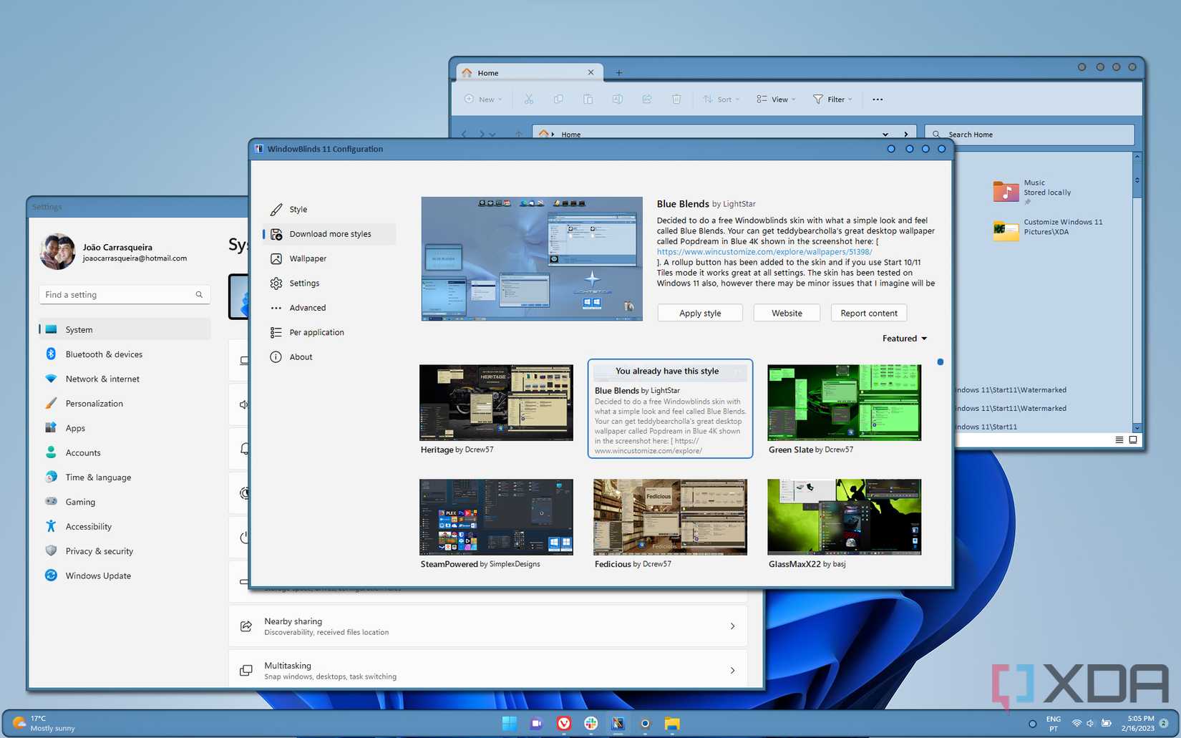
Task: Select the Style brush icon in WindowBlinds
Action: tap(298, 209)
